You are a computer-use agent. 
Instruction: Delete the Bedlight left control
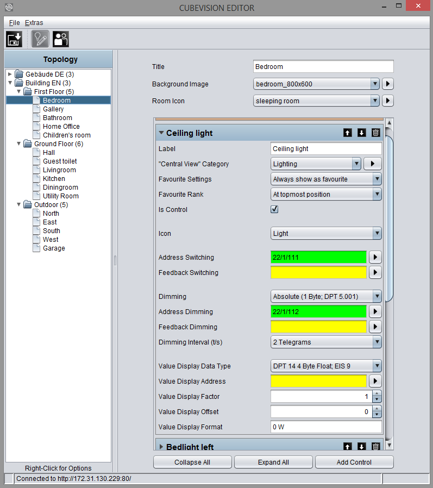point(375,447)
